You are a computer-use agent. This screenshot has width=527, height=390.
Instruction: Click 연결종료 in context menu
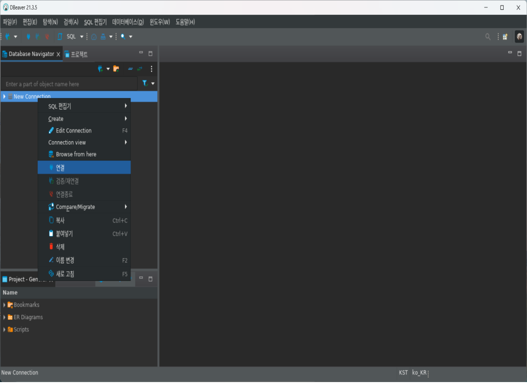(x=84, y=194)
